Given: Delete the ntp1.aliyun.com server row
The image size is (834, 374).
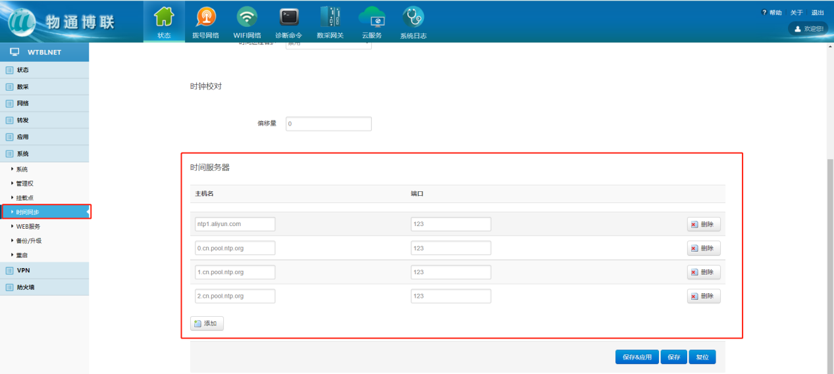Looking at the screenshot, I should point(704,224).
